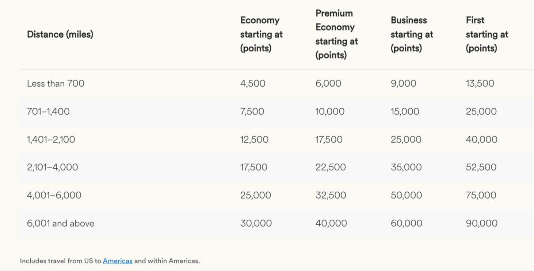The image size is (534, 271).
Task: Select the 1,401–2,100 distance row label
Action: coord(51,140)
